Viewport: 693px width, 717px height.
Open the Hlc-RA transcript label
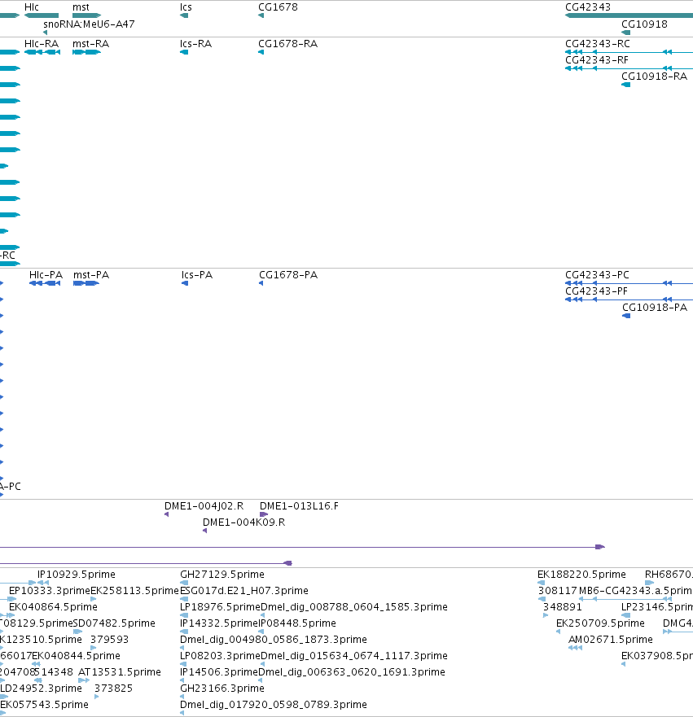coord(42,44)
